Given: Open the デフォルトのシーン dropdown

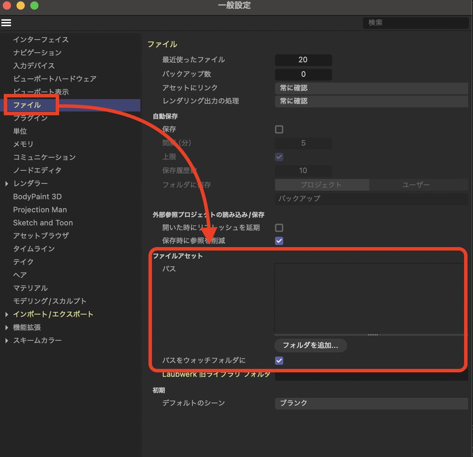Looking at the screenshot, I should [371, 403].
